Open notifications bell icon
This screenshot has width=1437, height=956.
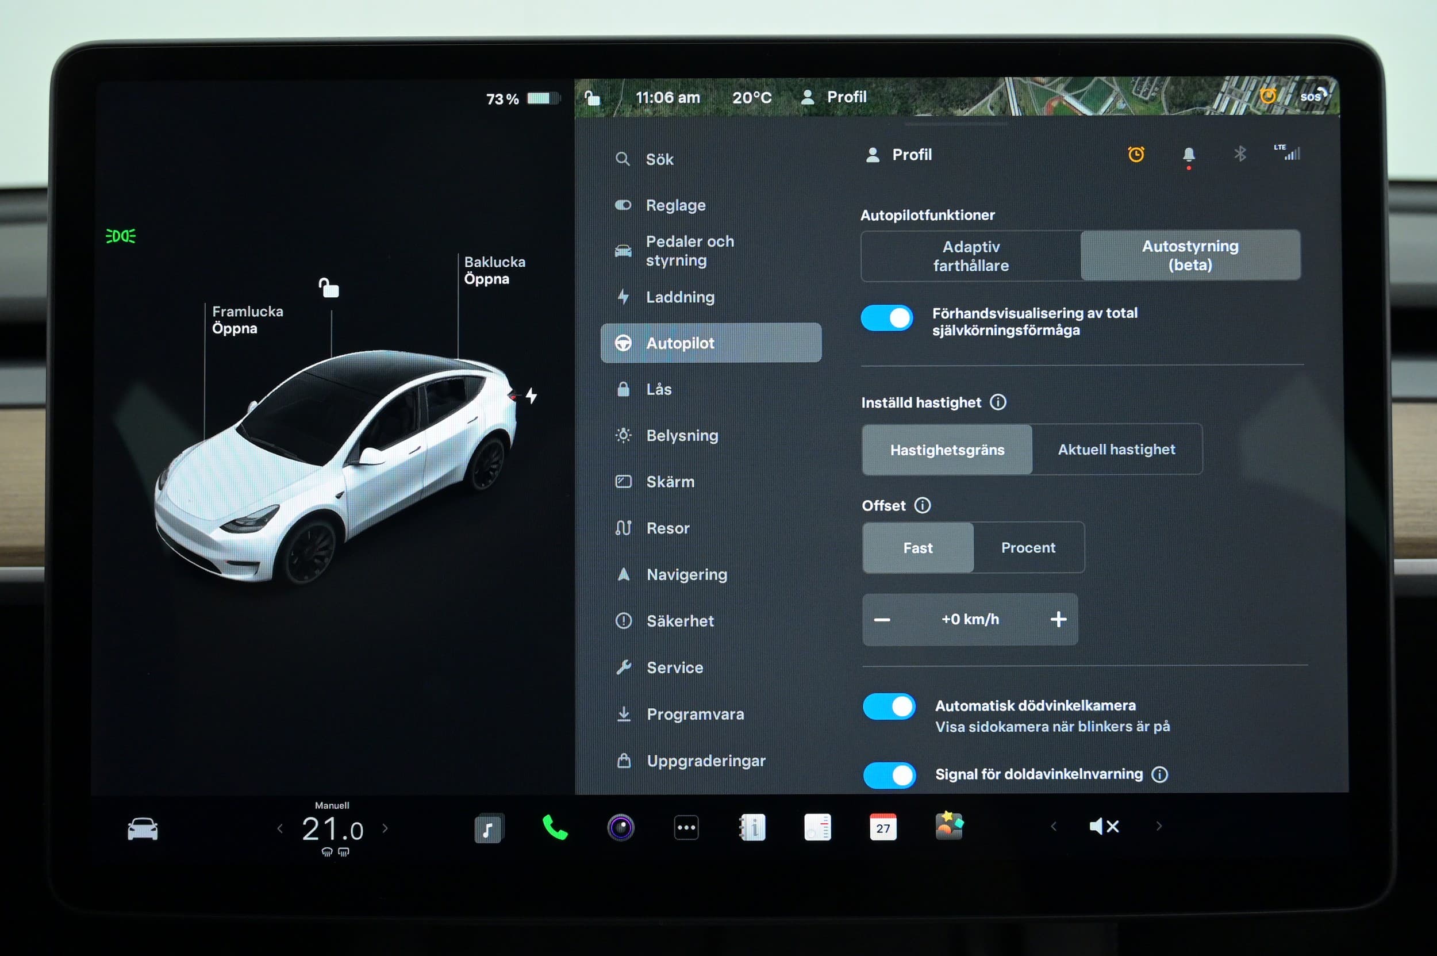pyautogui.click(x=1188, y=156)
